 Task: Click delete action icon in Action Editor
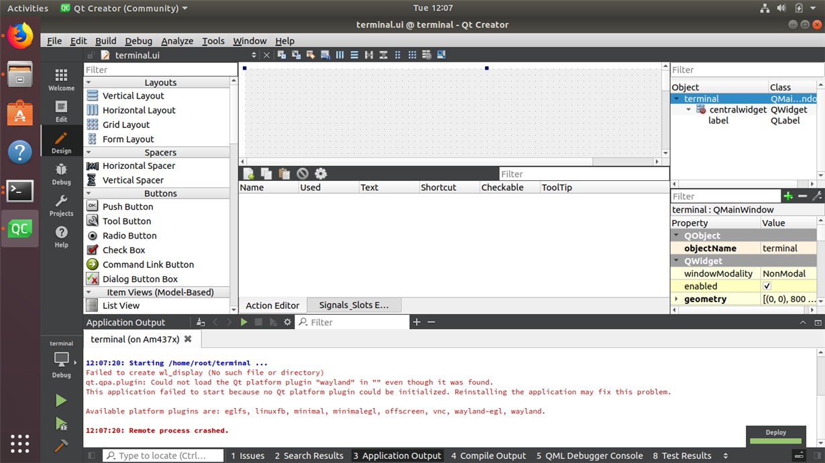[302, 174]
